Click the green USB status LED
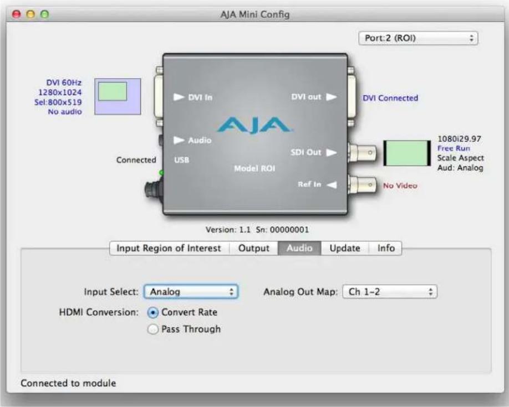This screenshot has width=509, height=407. (x=161, y=173)
